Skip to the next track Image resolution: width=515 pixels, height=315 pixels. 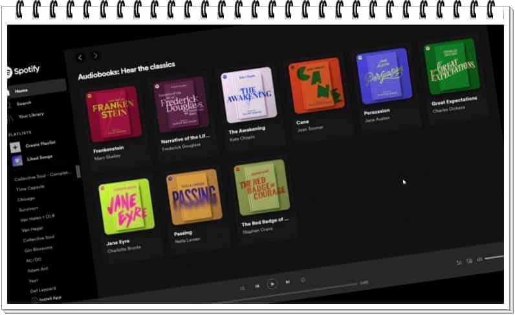[288, 282]
